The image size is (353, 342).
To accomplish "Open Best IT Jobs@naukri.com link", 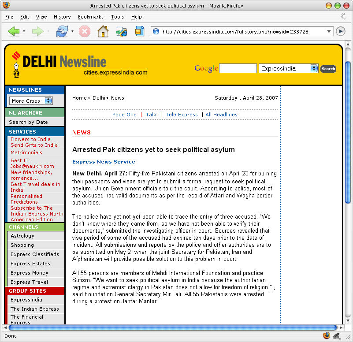I will click(x=32, y=163).
